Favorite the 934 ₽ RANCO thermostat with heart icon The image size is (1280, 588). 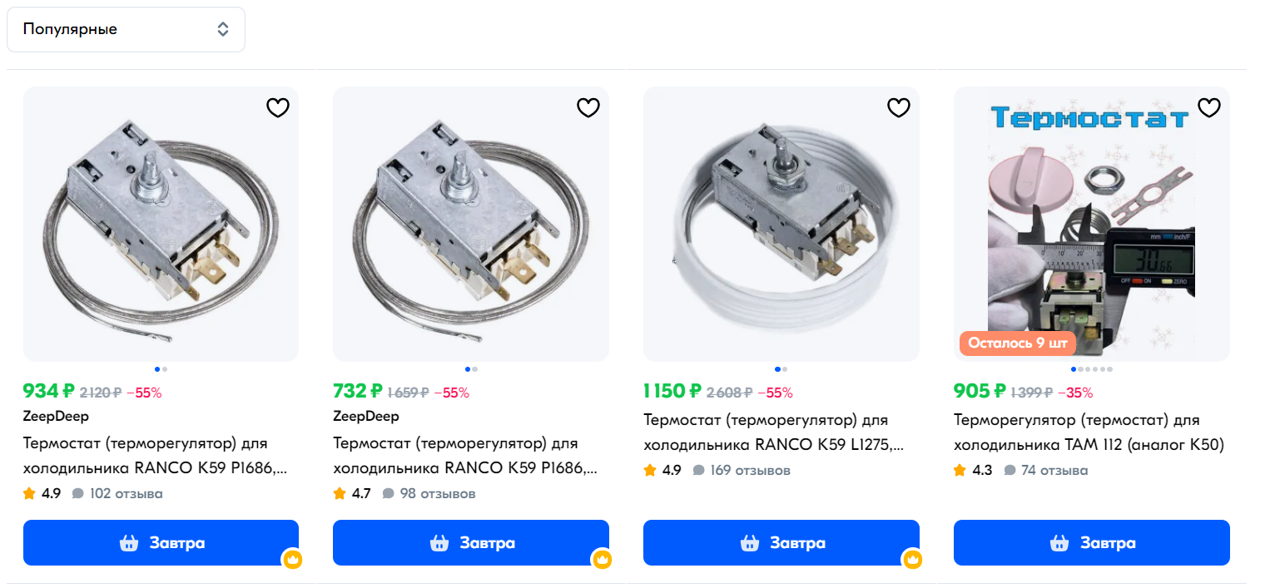click(277, 108)
